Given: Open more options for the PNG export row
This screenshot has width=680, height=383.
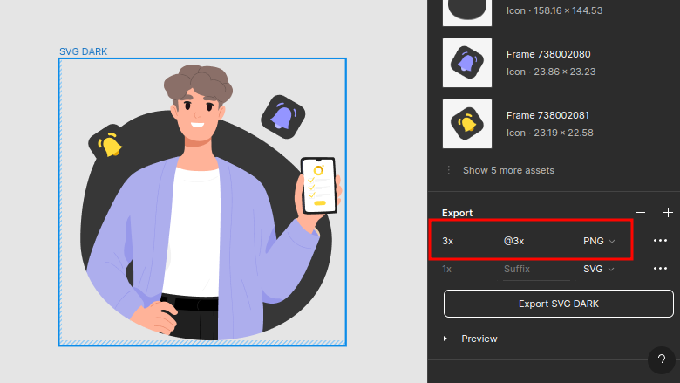Looking at the screenshot, I should [x=660, y=241].
